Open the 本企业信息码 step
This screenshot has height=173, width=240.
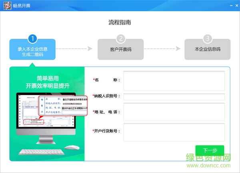click(x=207, y=50)
